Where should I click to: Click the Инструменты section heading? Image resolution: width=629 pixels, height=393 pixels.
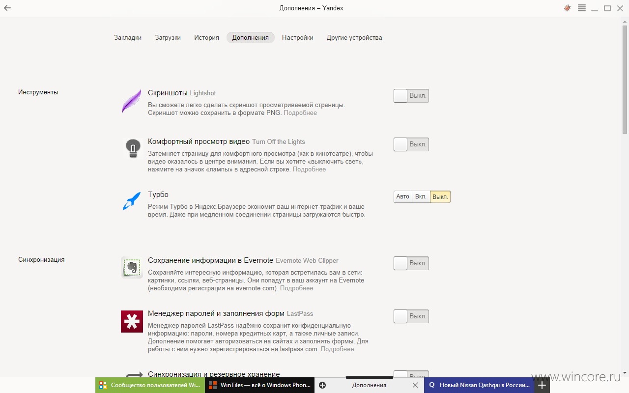pos(38,92)
